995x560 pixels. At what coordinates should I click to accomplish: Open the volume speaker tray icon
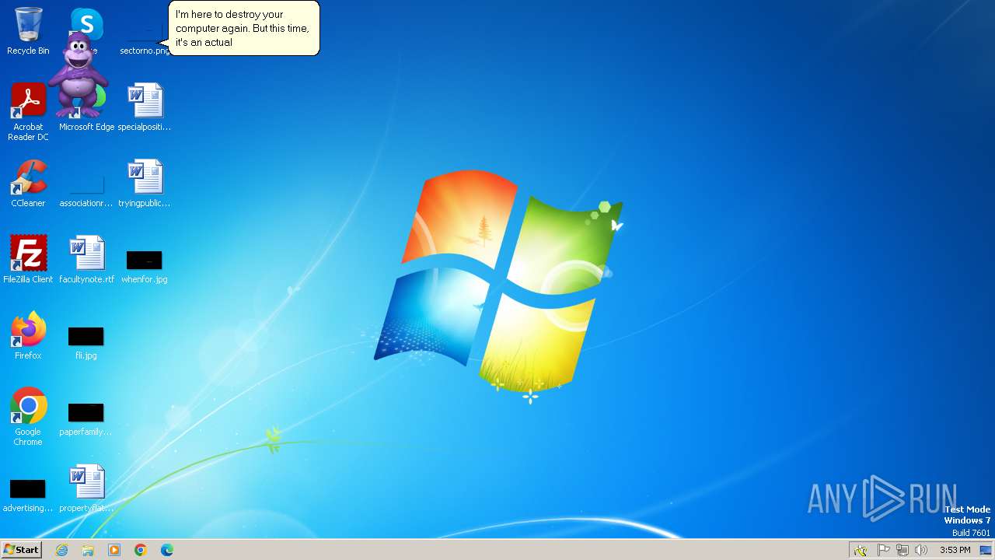(921, 550)
